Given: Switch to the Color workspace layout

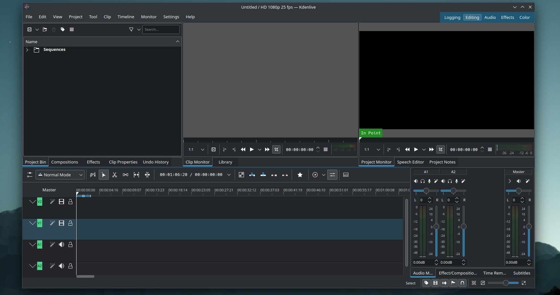Looking at the screenshot, I should pyautogui.click(x=524, y=17).
